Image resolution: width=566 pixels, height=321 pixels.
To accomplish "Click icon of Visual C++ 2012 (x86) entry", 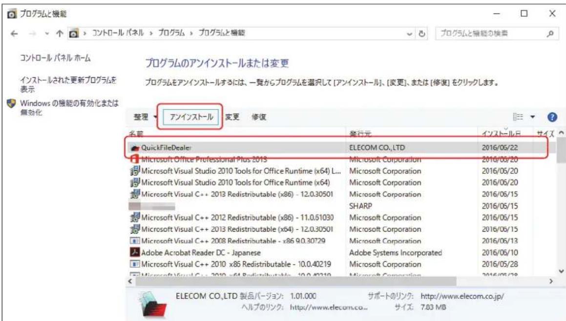I will tap(135, 217).
